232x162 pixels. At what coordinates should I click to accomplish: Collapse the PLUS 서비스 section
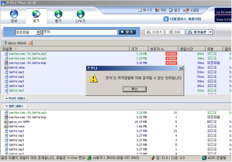16,98
